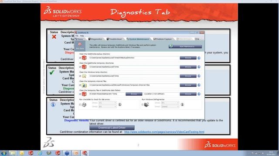Viewport: 279px width, 156px height.
Task: Uncheck Clean the Windows temp directory
Action: (80, 76)
